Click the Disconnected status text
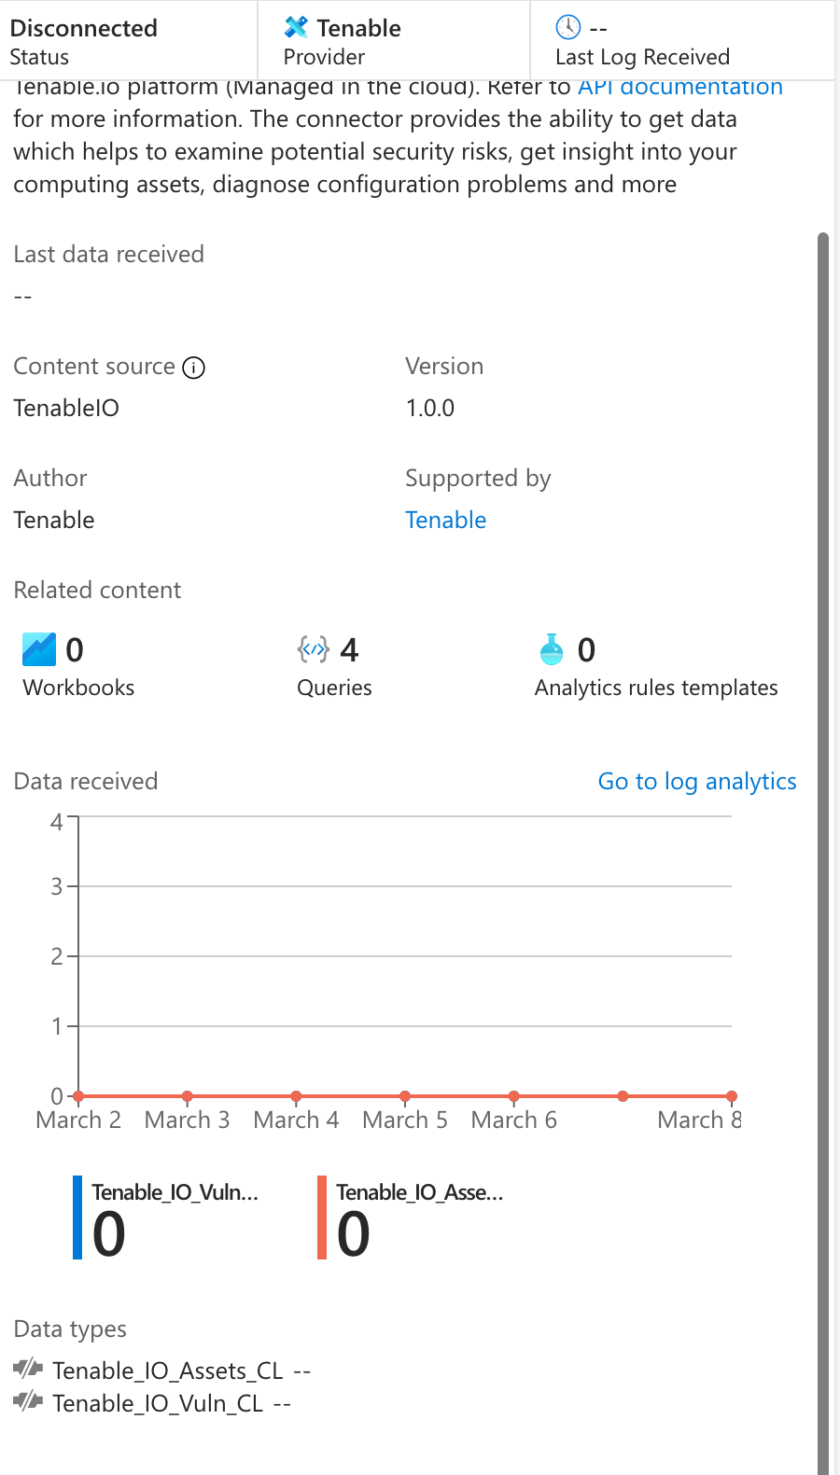The height and width of the screenshot is (1475, 840). click(x=83, y=28)
